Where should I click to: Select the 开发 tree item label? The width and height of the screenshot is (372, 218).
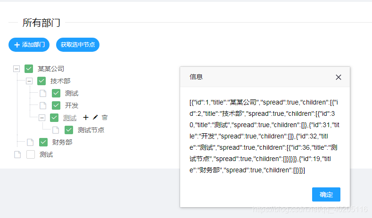72,105
